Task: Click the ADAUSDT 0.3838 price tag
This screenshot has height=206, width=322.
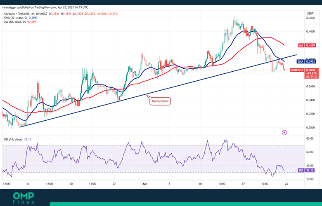Action: click(304, 70)
